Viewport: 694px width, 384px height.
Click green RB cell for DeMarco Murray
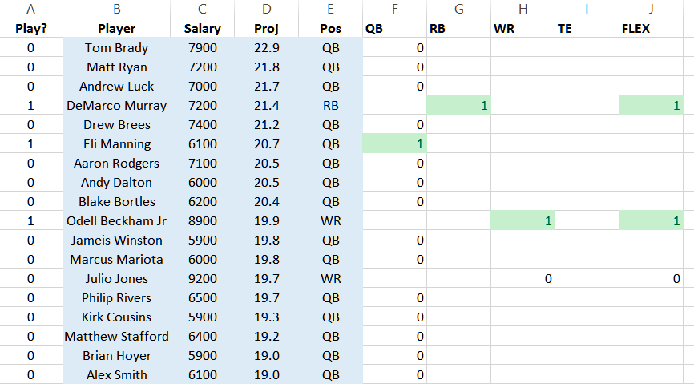click(459, 105)
